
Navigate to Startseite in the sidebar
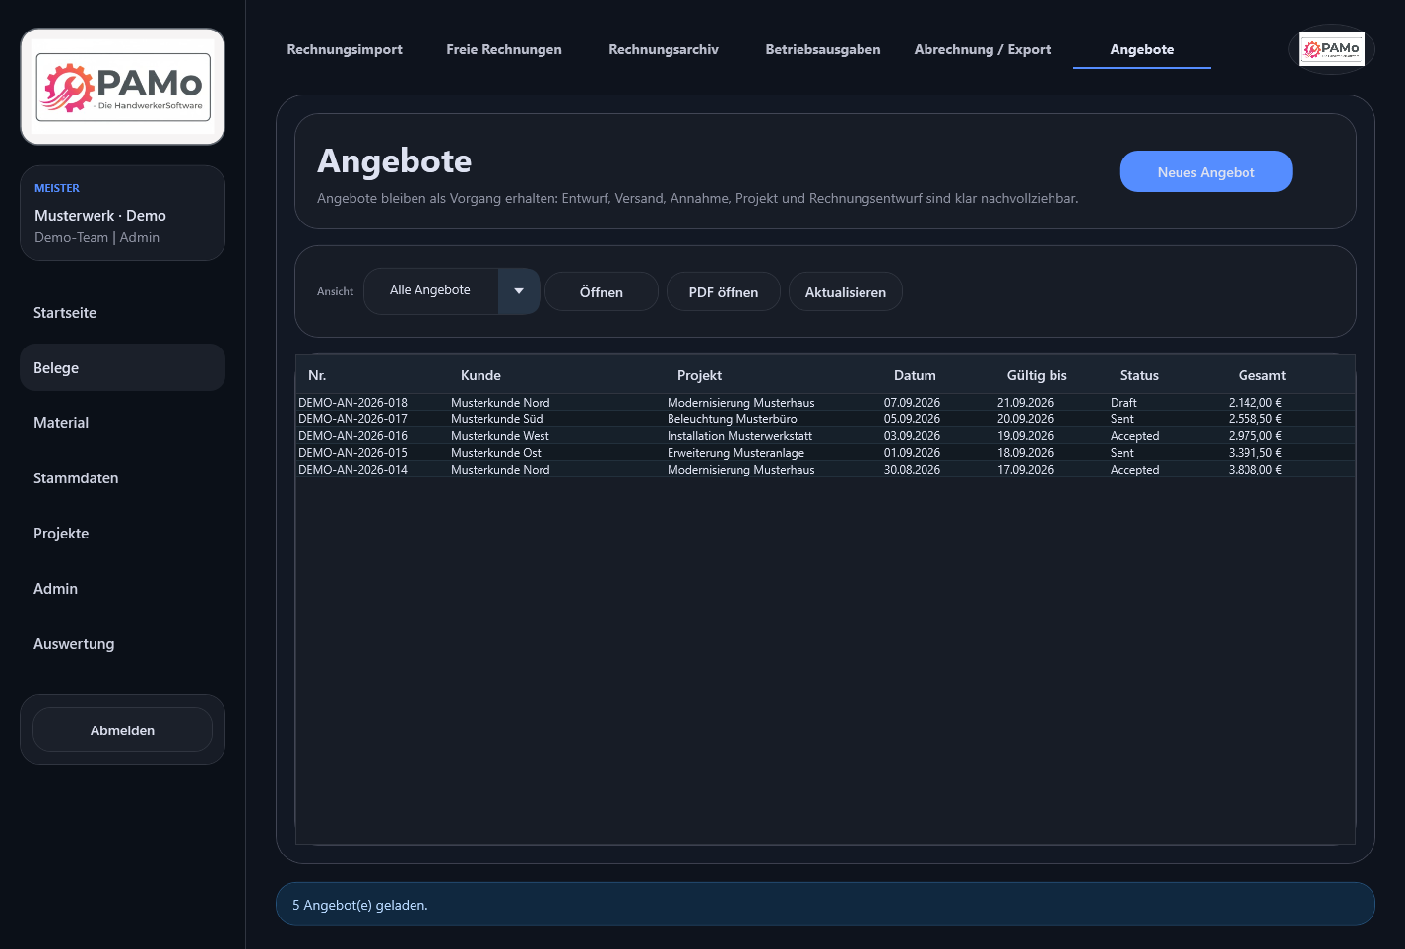point(123,313)
